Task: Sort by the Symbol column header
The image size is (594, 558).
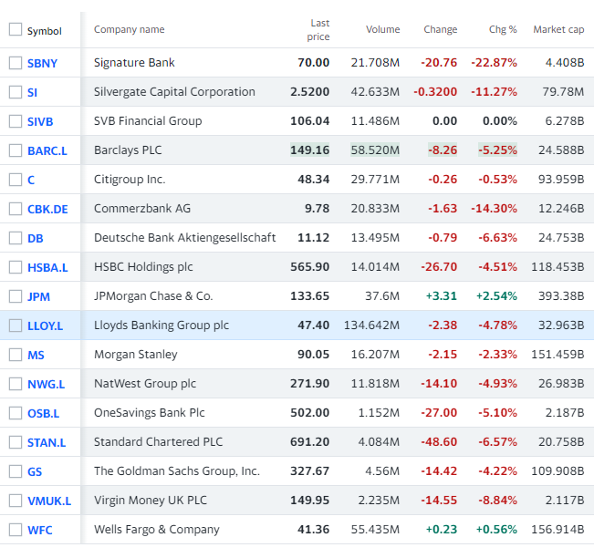Action: pyautogui.click(x=45, y=31)
